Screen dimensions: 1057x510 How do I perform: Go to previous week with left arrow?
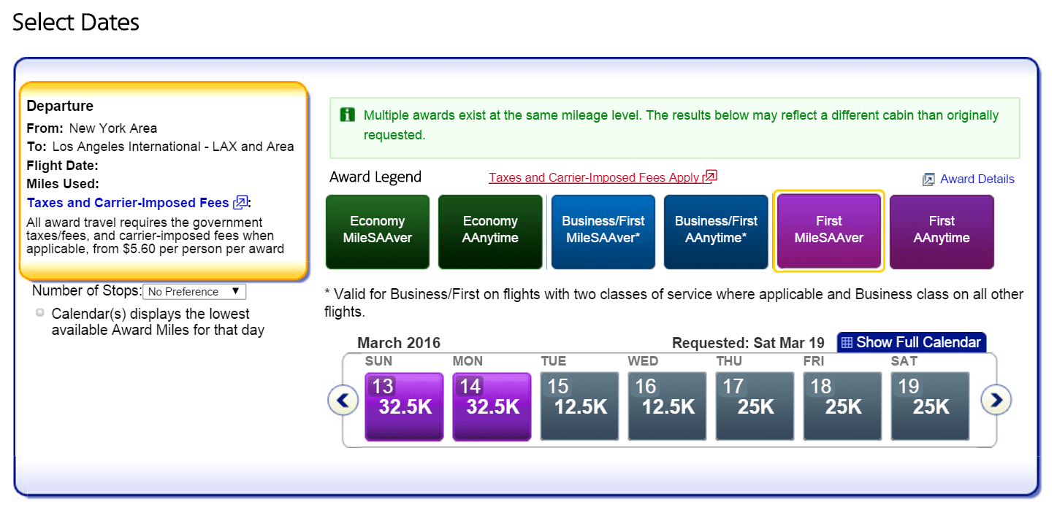point(343,400)
